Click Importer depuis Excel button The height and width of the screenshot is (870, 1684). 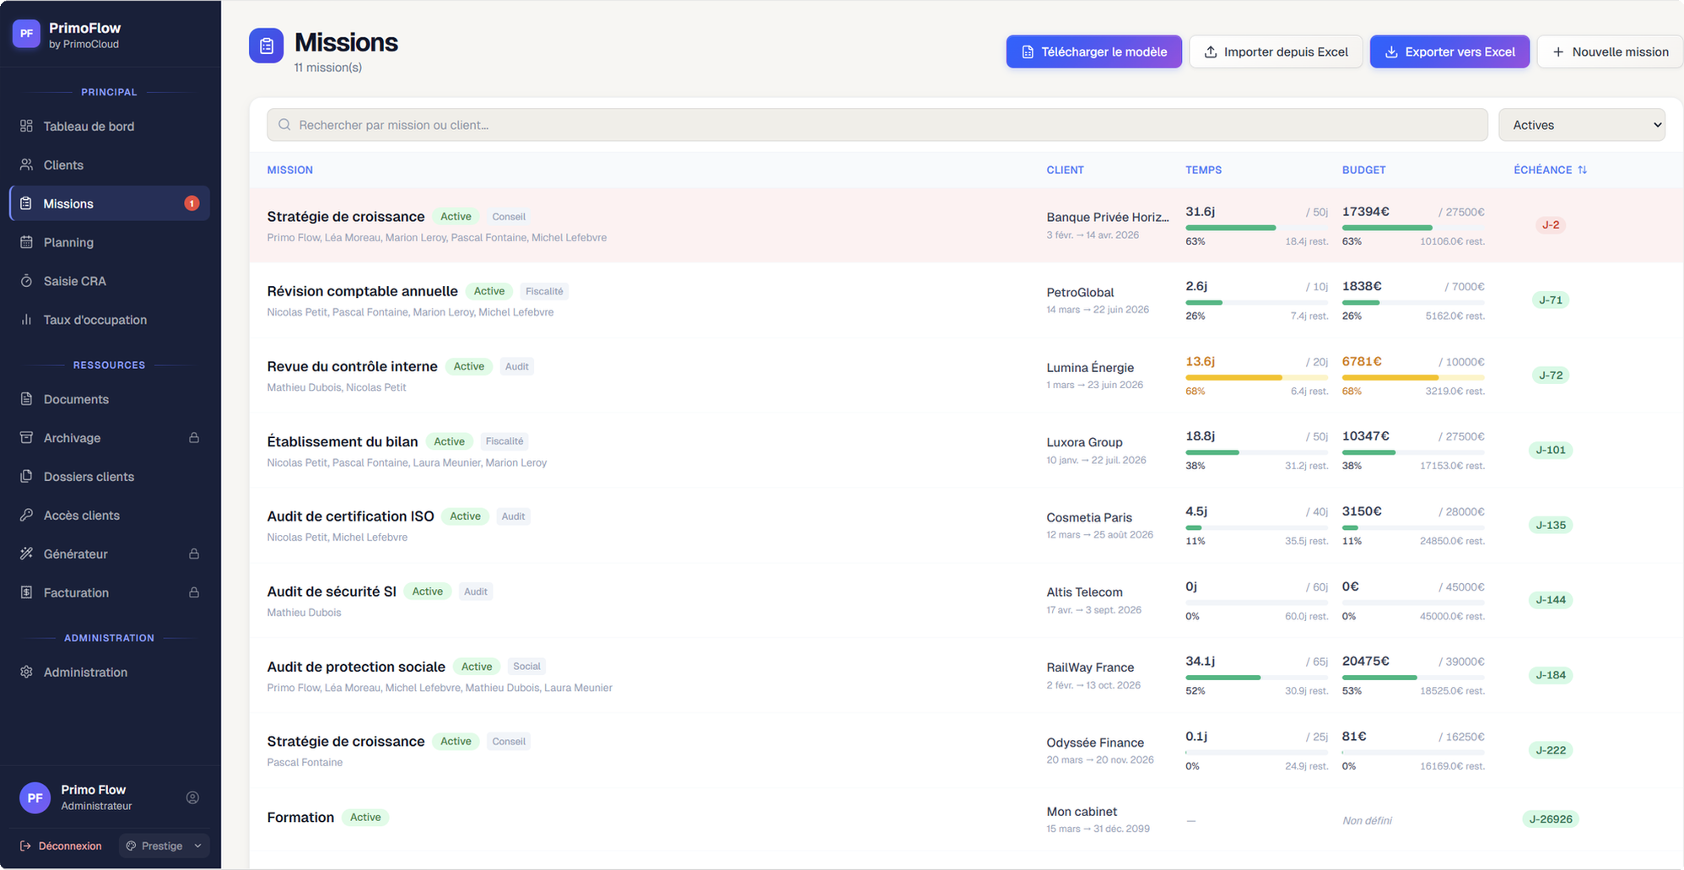[x=1276, y=51]
